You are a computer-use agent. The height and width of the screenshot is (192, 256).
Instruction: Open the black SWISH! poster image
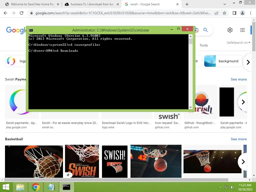point(114,161)
